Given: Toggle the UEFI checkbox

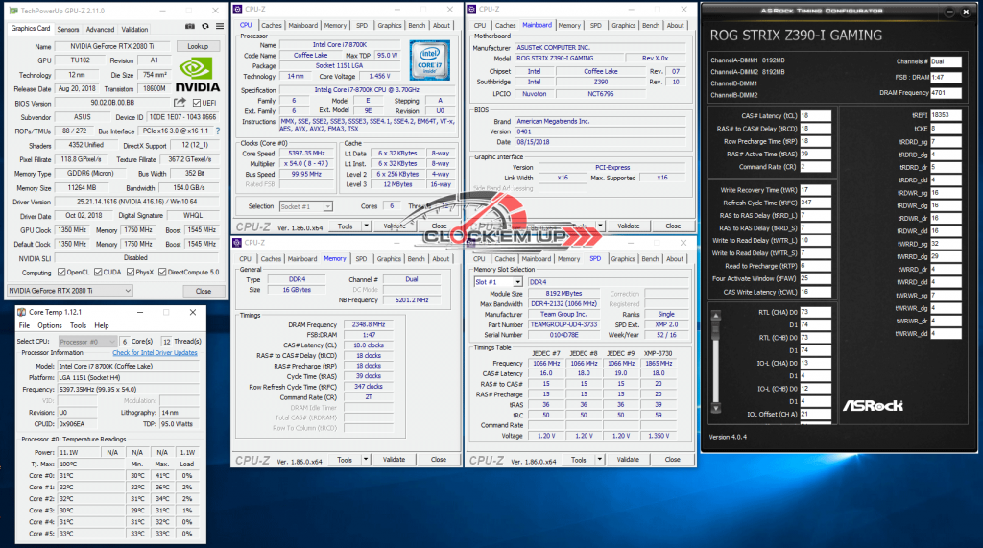Looking at the screenshot, I should pos(198,103).
